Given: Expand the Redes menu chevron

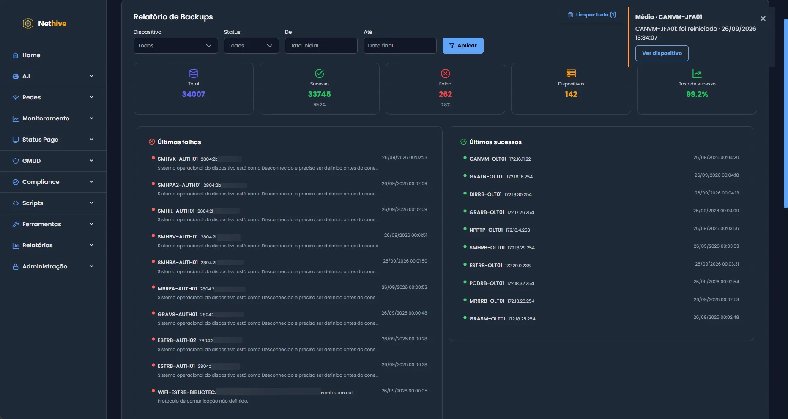Looking at the screenshot, I should [91, 97].
